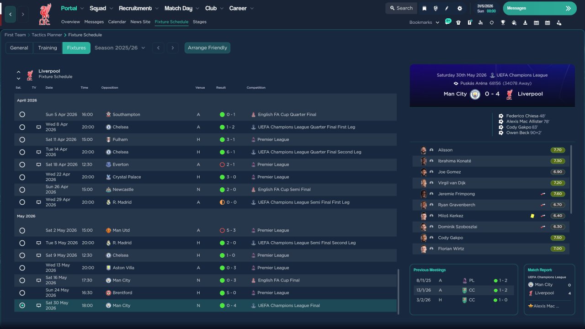
Task: Go to next season with right arrow
Action: pos(172,48)
